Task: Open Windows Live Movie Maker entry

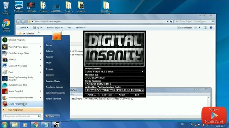Action: click(x=22, y=97)
